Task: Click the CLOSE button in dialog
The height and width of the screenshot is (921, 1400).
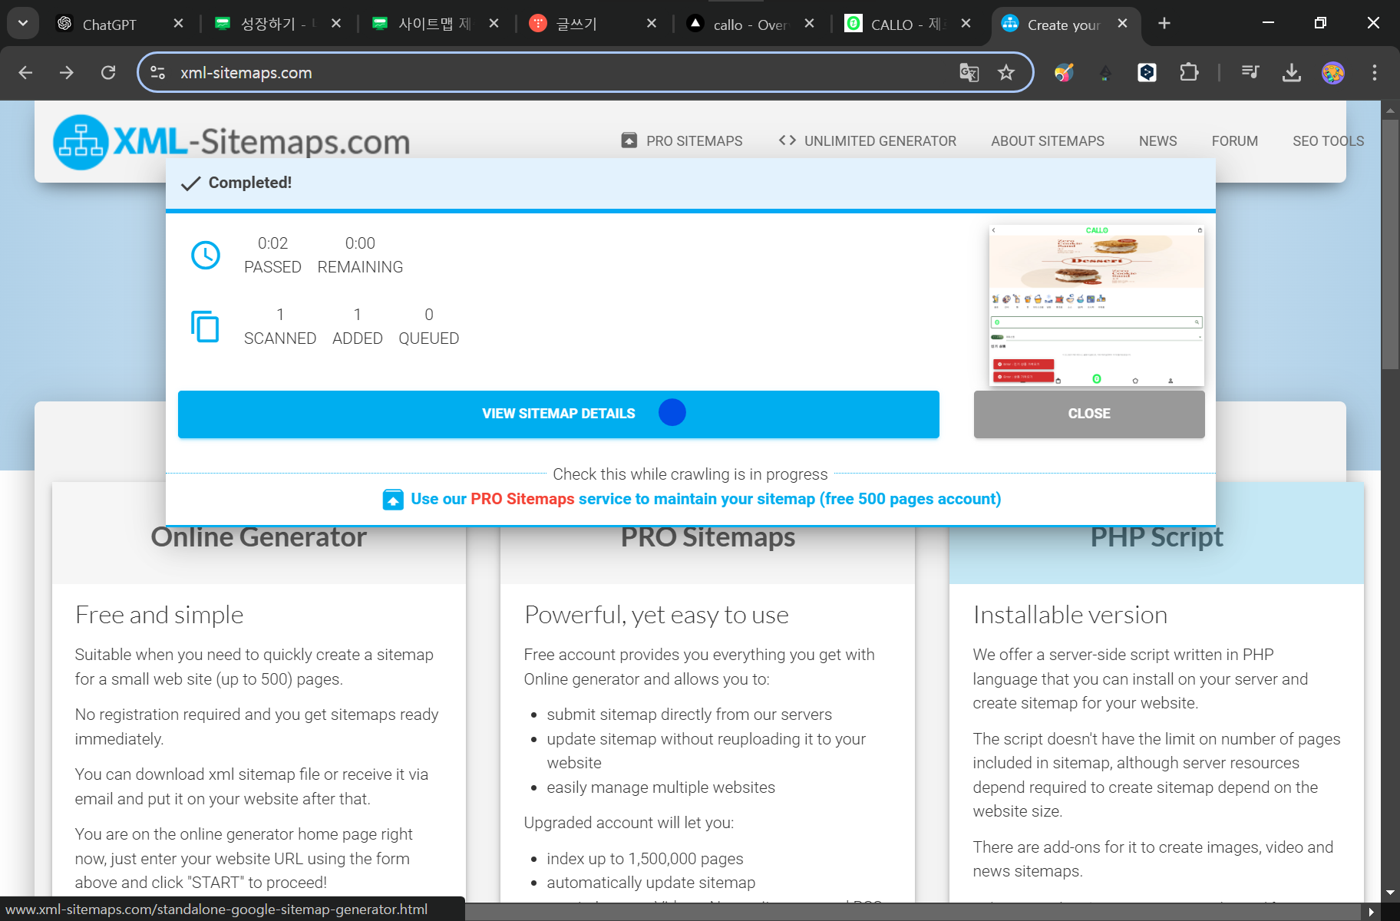Action: tap(1088, 414)
